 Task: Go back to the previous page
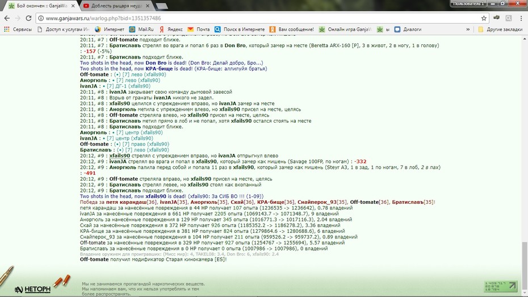[7, 18]
